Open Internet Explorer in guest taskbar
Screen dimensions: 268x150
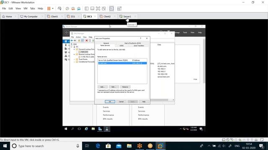(x=86, y=129)
